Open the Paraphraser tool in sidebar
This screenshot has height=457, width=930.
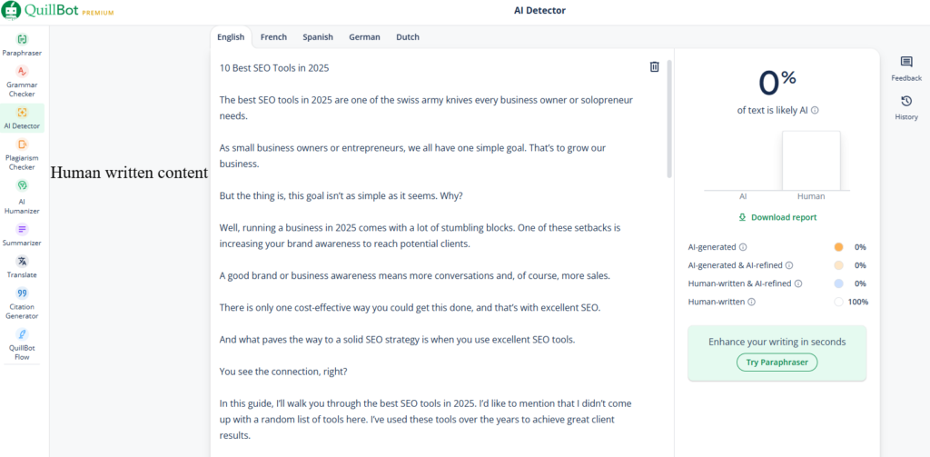[22, 45]
